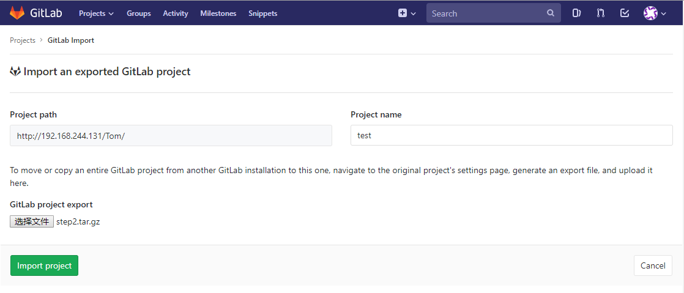Click the Import project button

pyautogui.click(x=45, y=265)
